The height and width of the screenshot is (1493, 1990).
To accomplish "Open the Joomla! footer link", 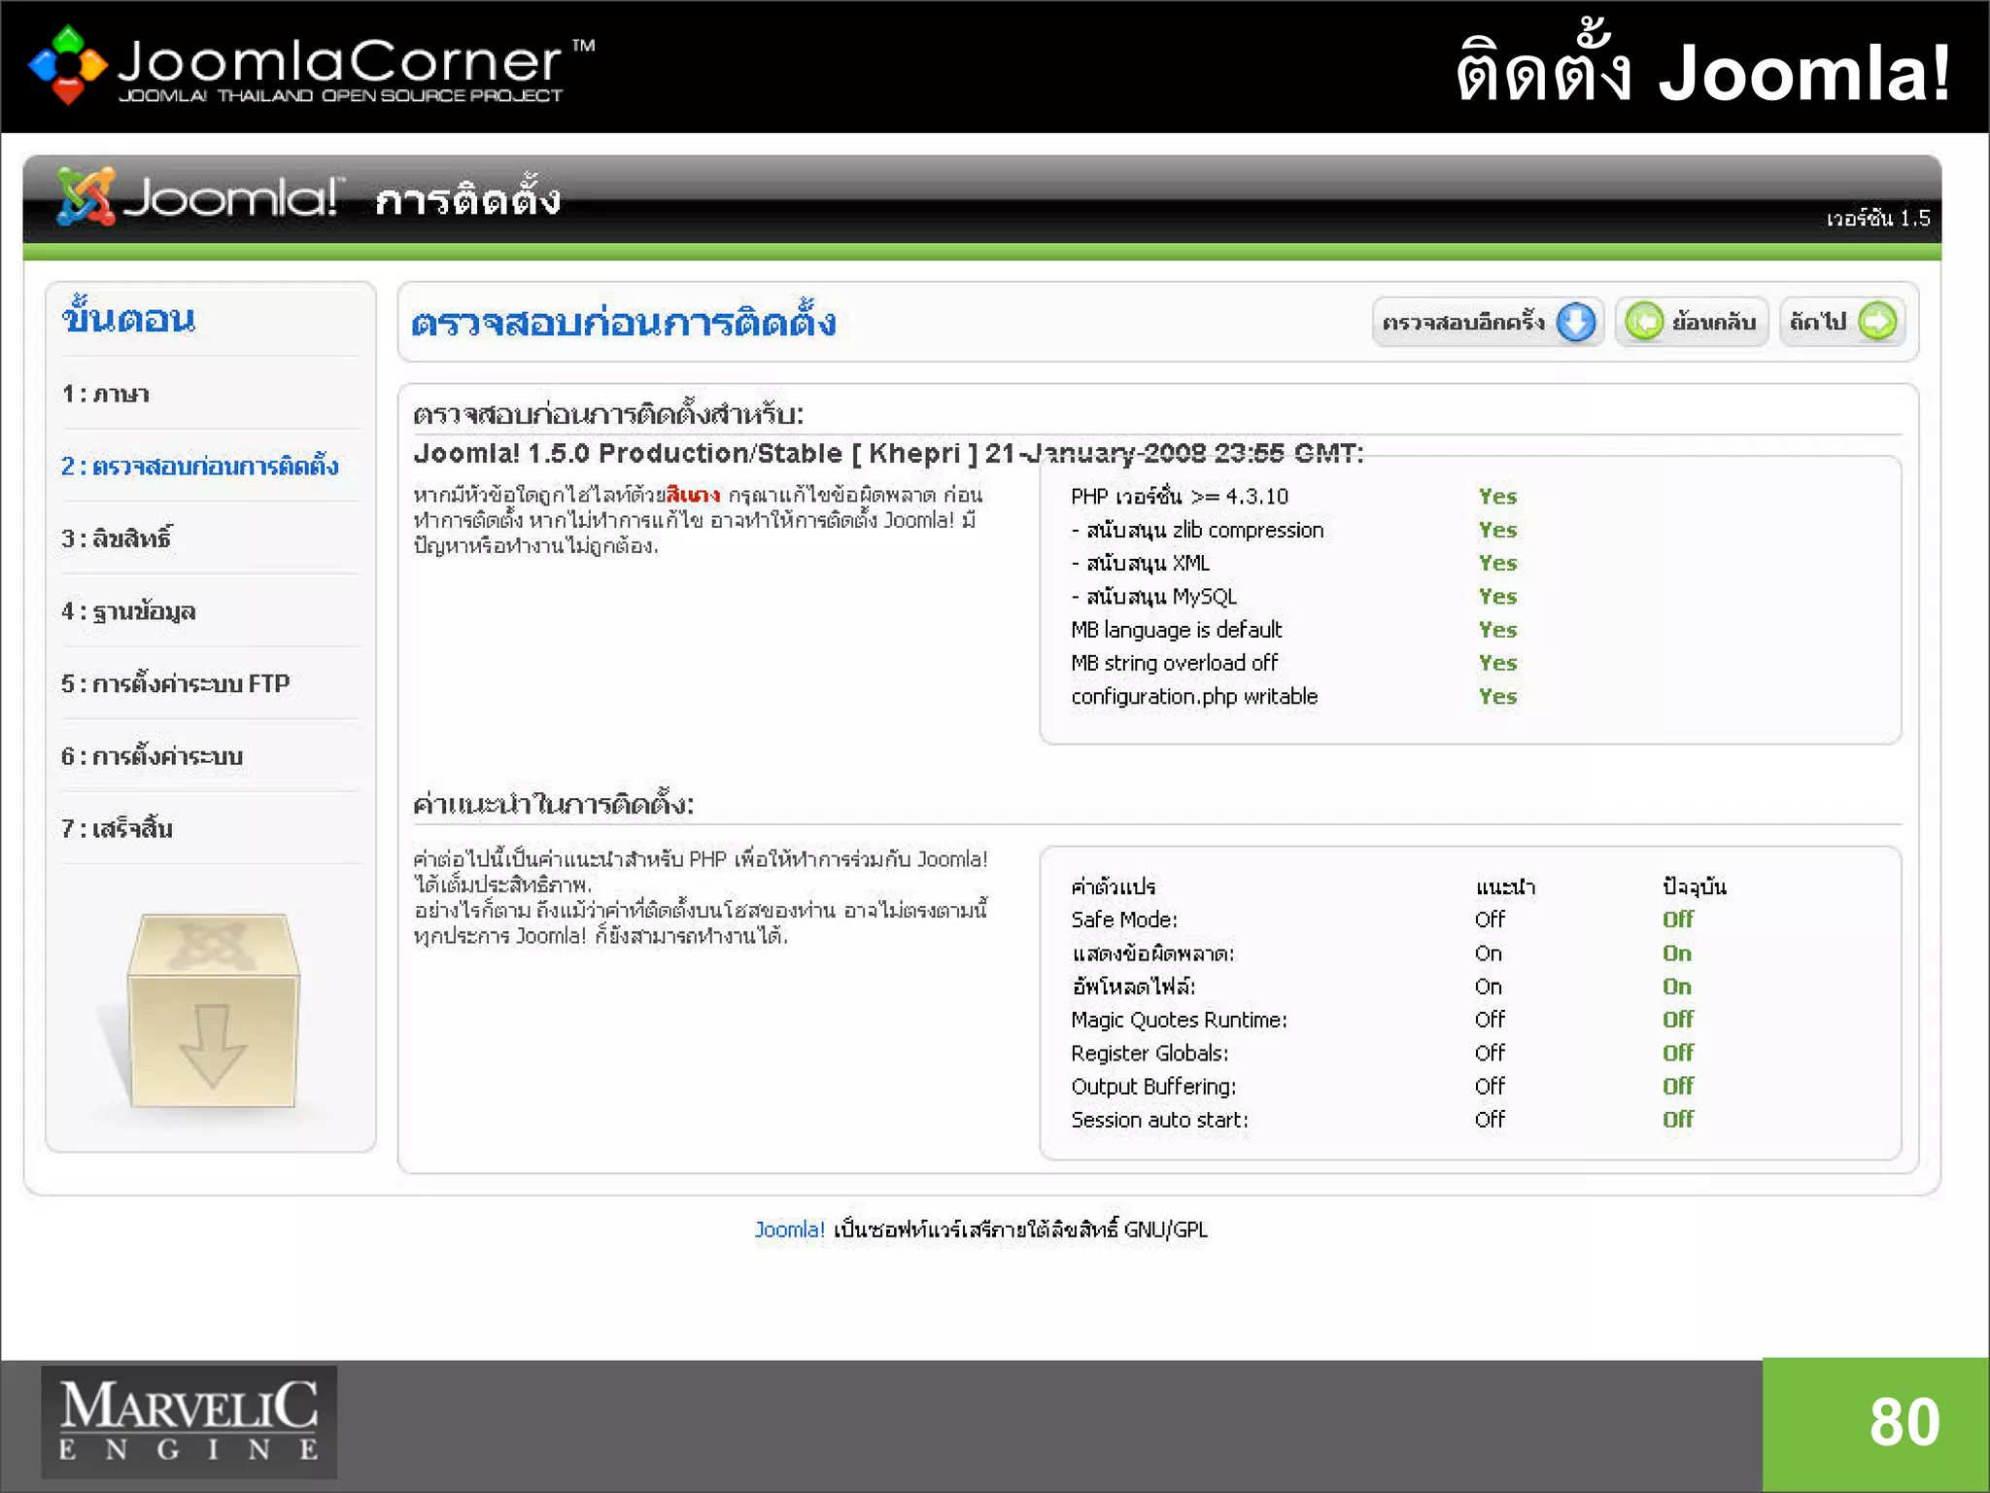I will [789, 1230].
